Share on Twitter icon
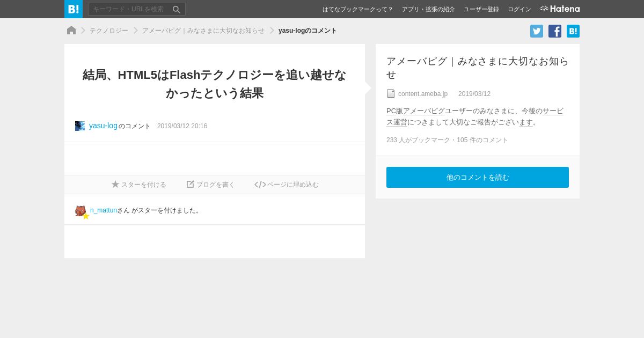Screen dimensions: 644x338 (537, 31)
